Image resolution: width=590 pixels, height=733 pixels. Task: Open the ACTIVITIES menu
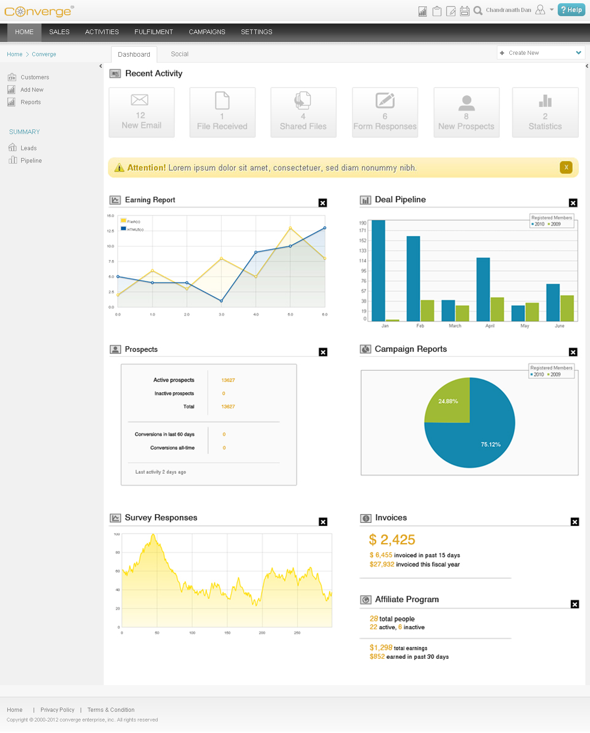point(102,32)
